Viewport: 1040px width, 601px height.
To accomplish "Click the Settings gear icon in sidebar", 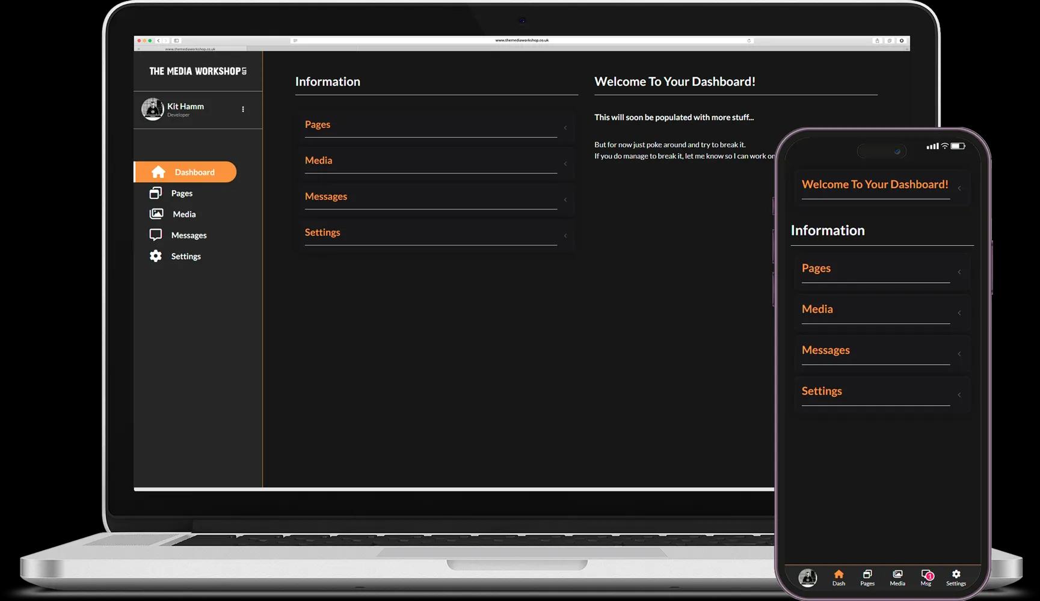I will pyautogui.click(x=155, y=256).
